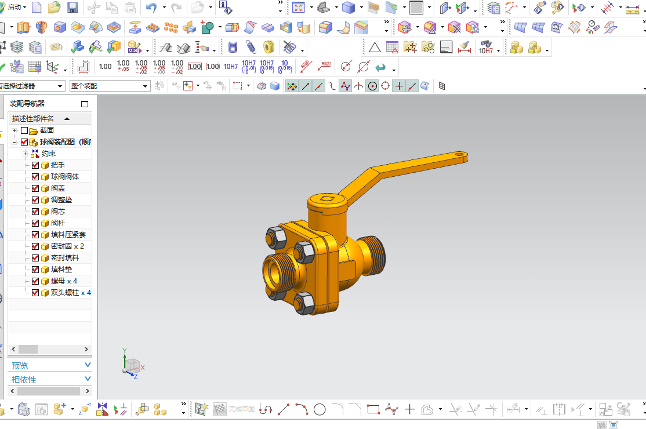Select the 密封填料 tree item
The width and height of the screenshot is (646, 429).
pyautogui.click(x=65, y=258)
